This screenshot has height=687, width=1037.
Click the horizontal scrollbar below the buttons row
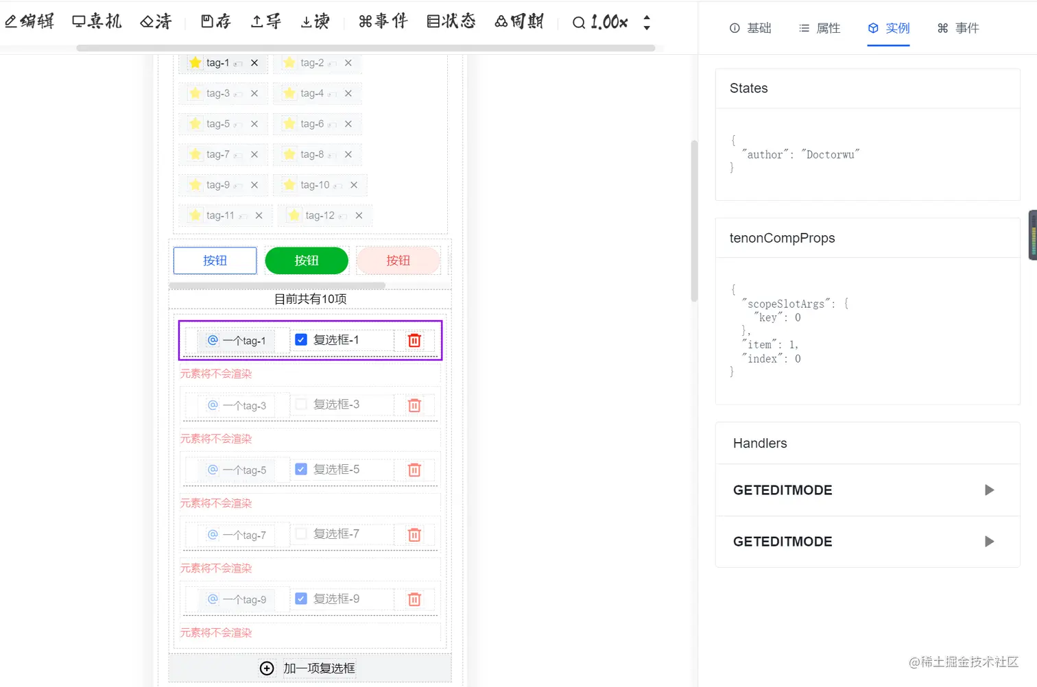[x=277, y=285]
